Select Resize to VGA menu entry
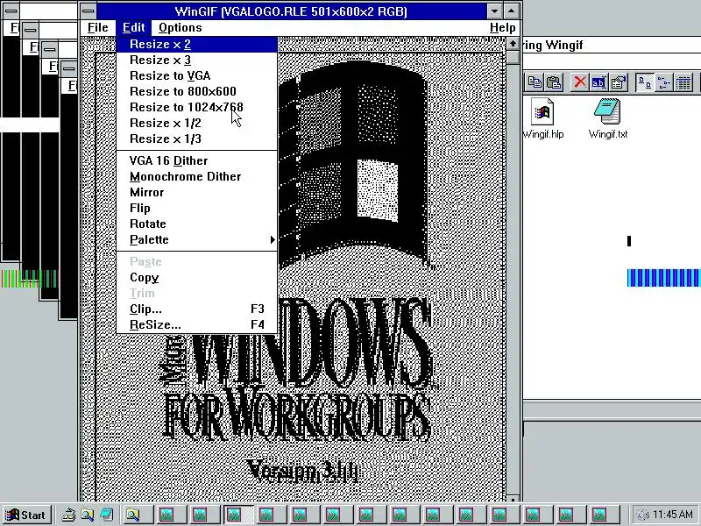 pyautogui.click(x=196, y=75)
